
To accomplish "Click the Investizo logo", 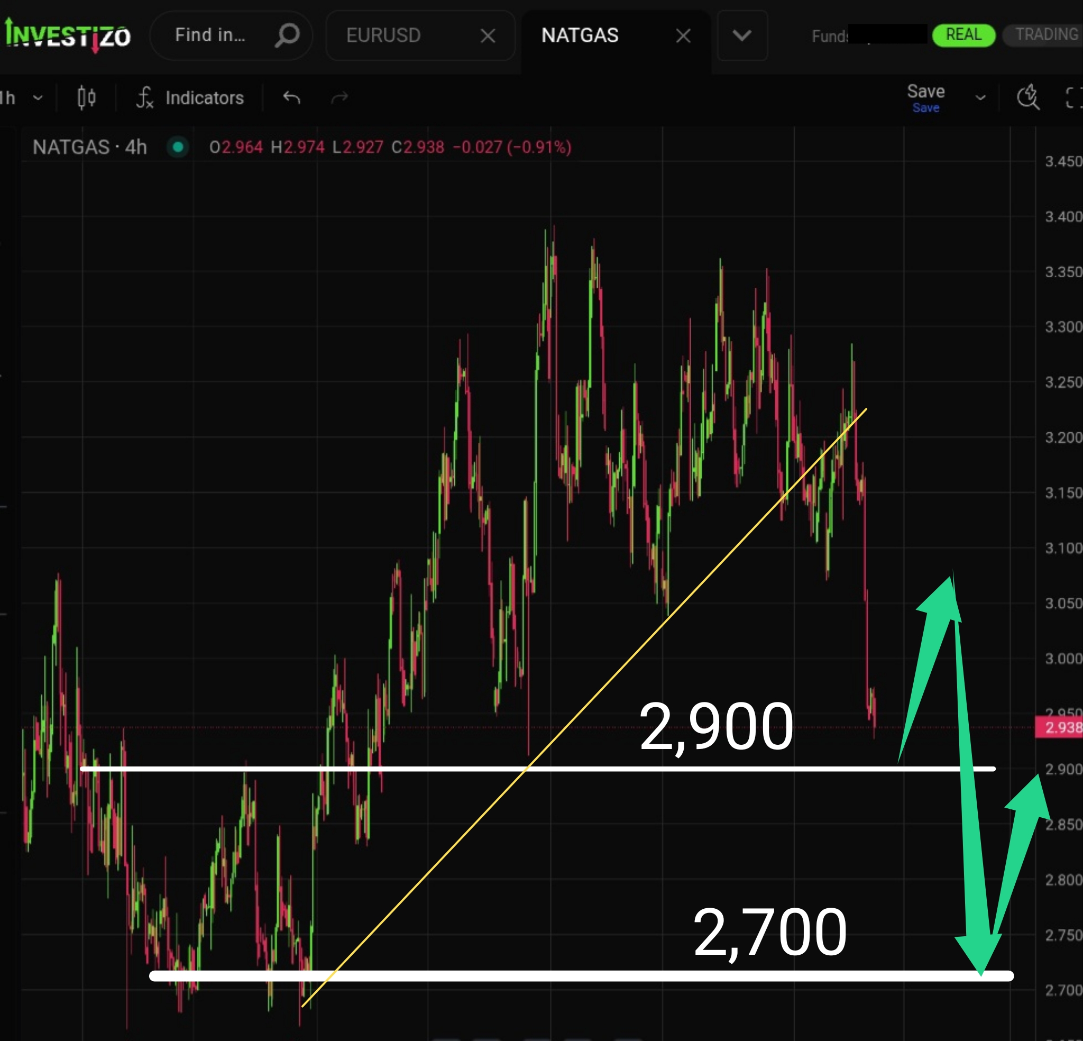I will tap(67, 35).
